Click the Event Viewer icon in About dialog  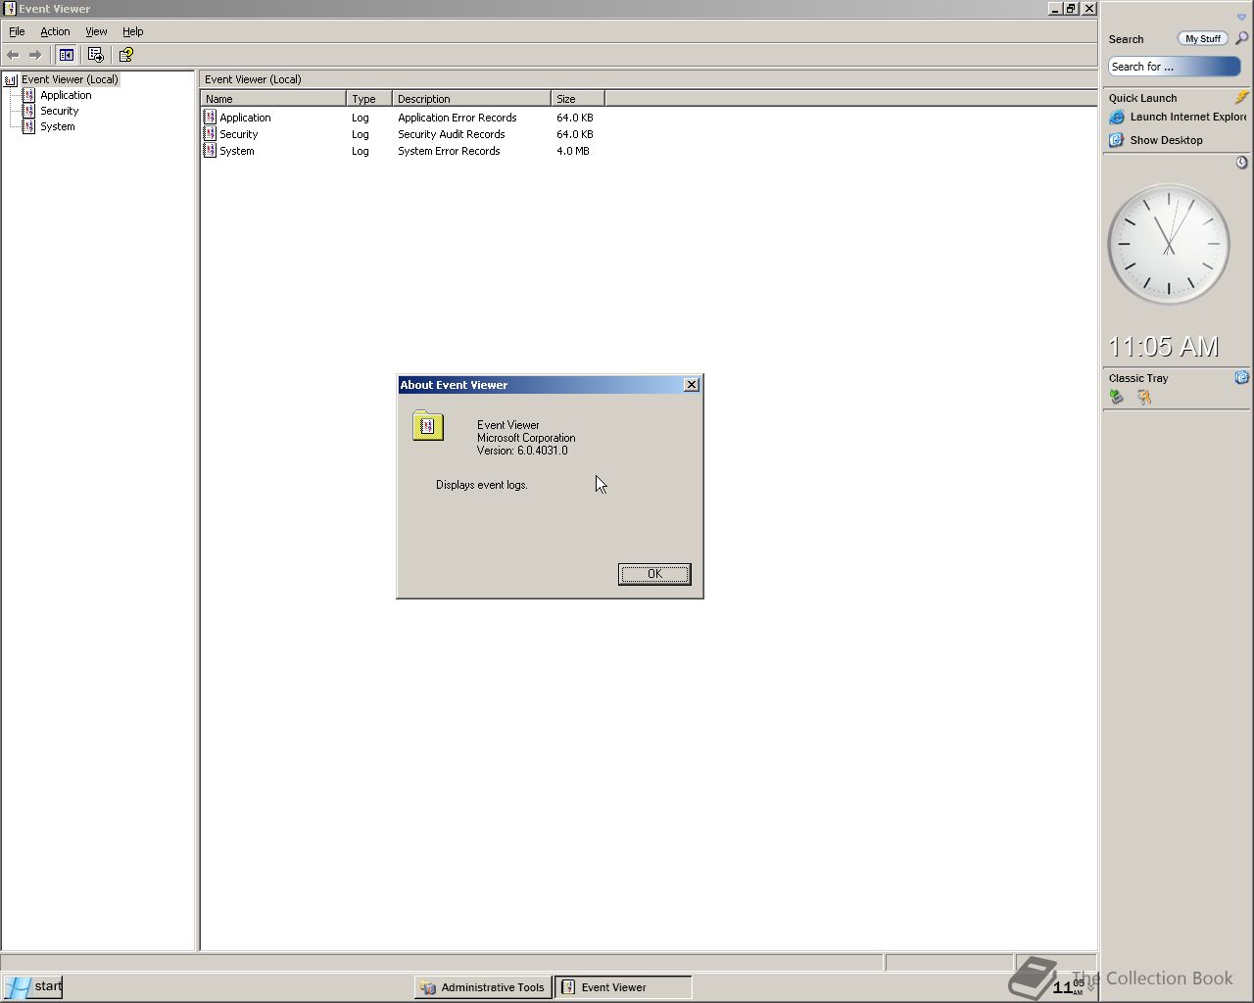point(428,425)
